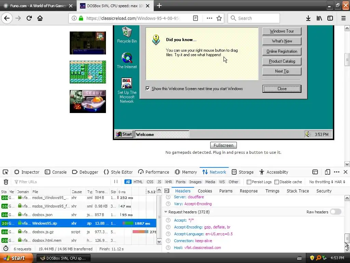
Task: Uncheck Show this Welcome Screen checkbox
Action: [148, 89]
